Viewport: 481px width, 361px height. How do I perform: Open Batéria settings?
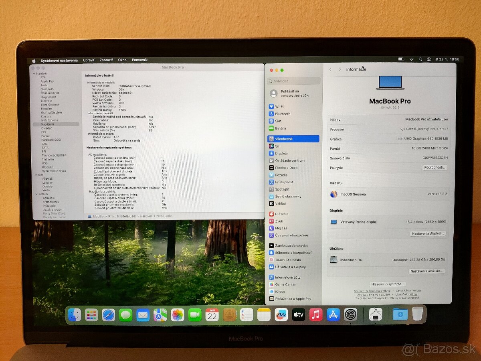[x=279, y=128]
